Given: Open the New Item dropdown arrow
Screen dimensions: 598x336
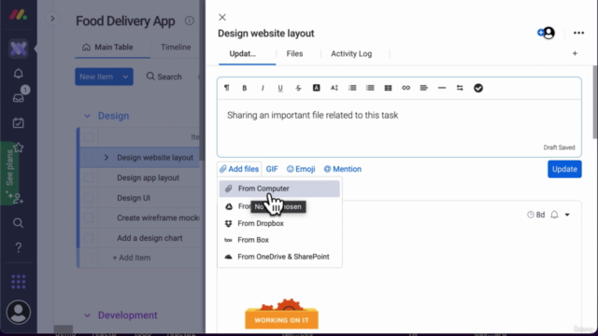Looking at the screenshot, I should point(125,77).
